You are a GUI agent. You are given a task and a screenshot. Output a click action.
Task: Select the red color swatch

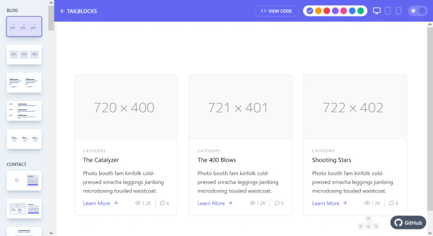tap(327, 11)
